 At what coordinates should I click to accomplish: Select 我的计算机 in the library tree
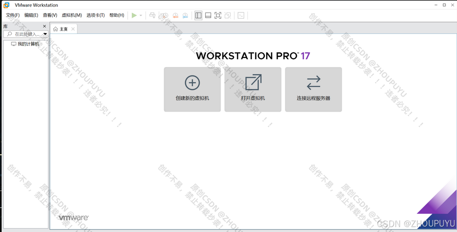[x=25, y=44]
